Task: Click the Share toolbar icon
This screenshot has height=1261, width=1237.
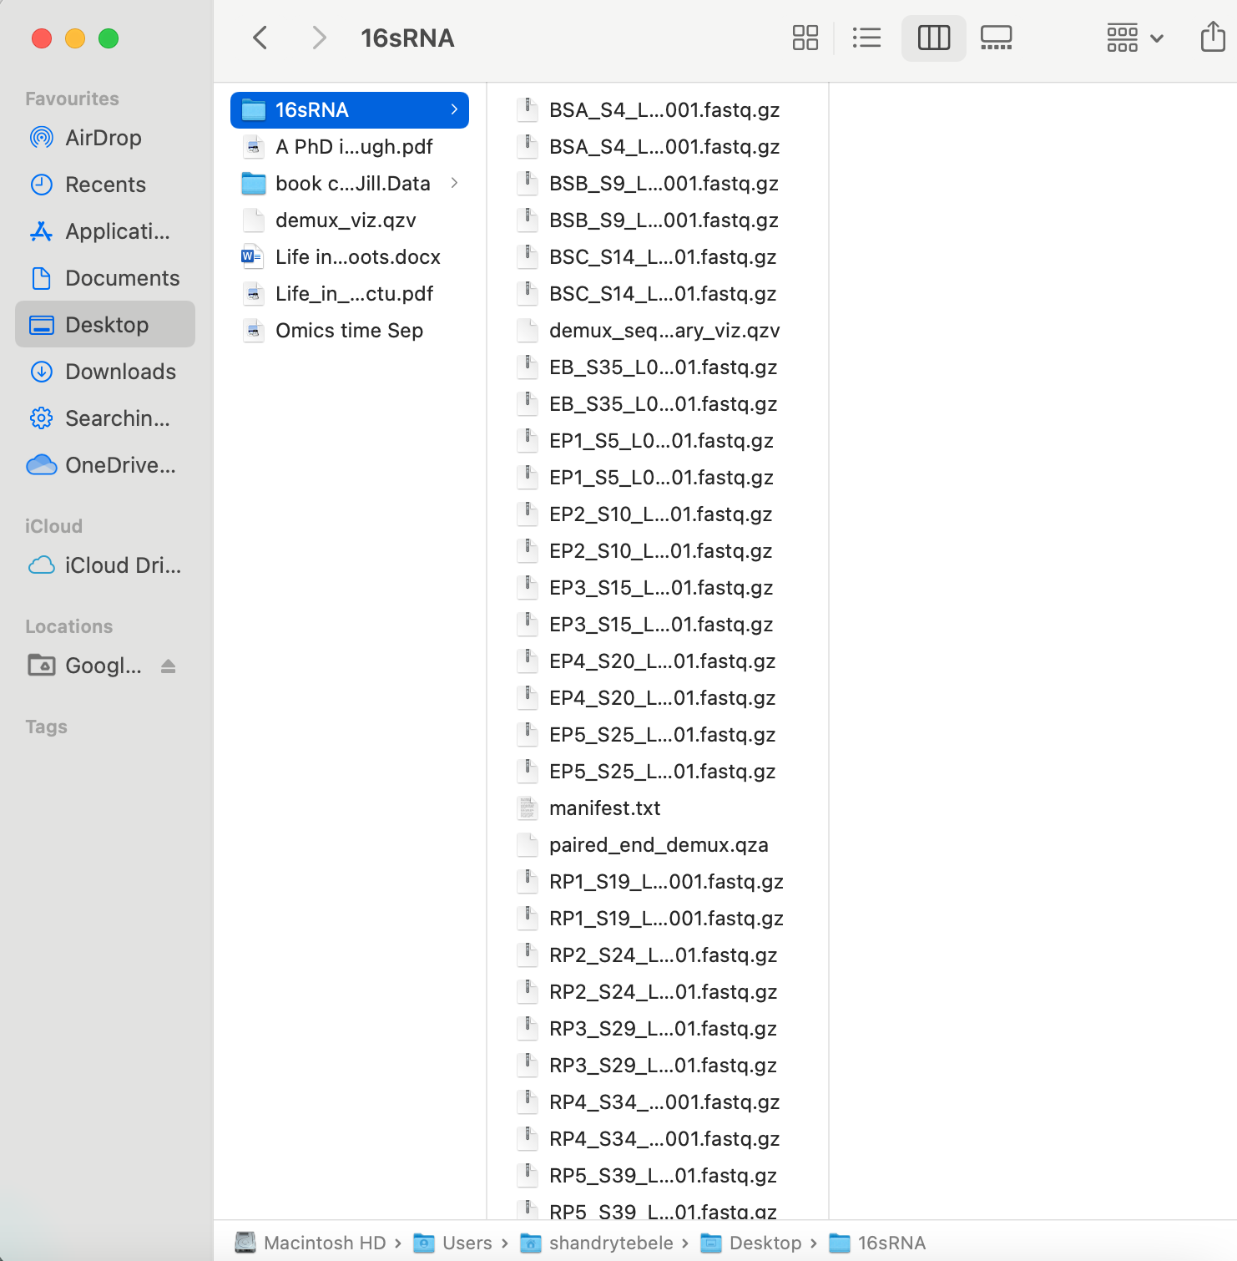Action: point(1212,38)
